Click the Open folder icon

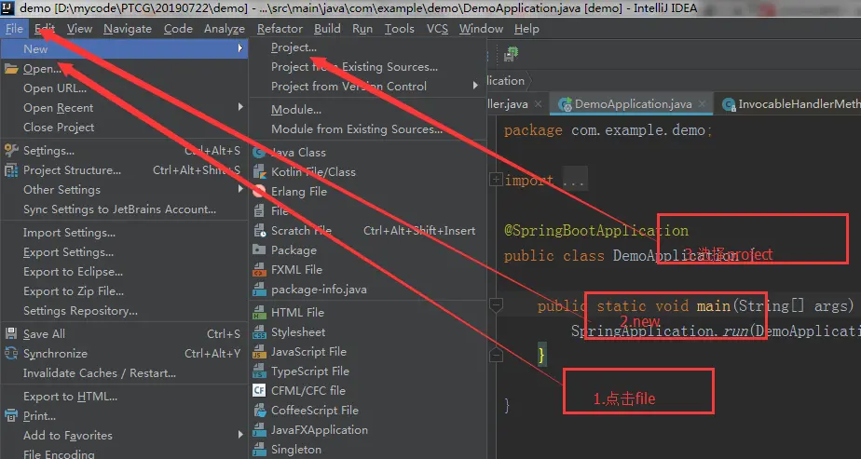click(x=11, y=69)
